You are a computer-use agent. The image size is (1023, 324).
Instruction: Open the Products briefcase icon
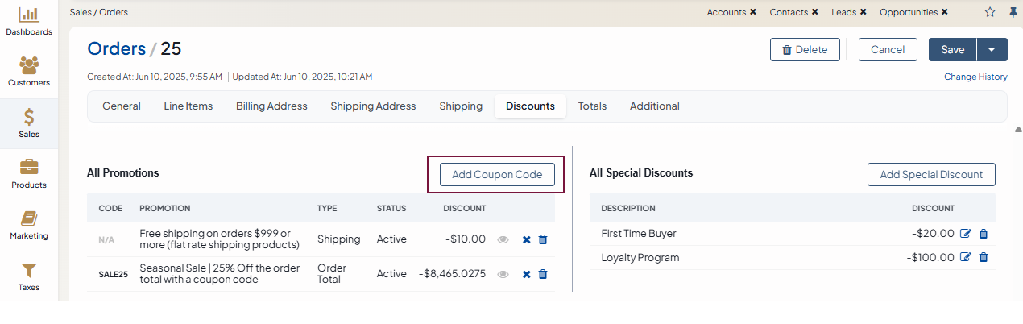click(x=29, y=168)
